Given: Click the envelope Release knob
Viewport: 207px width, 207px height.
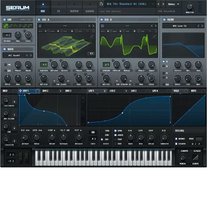Looking at the screenshot, I should click(79, 137).
